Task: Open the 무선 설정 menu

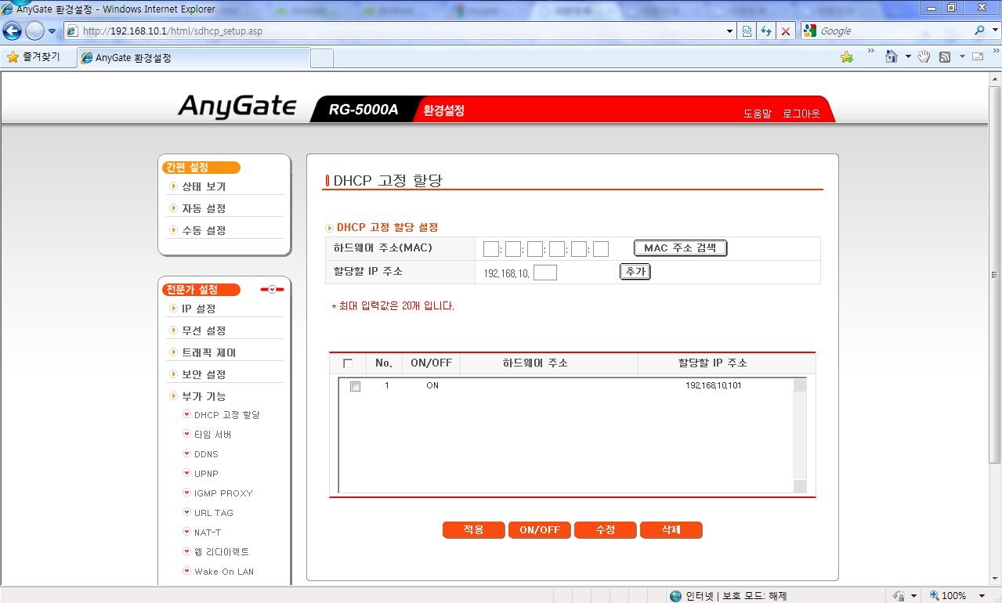Action: (204, 331)
